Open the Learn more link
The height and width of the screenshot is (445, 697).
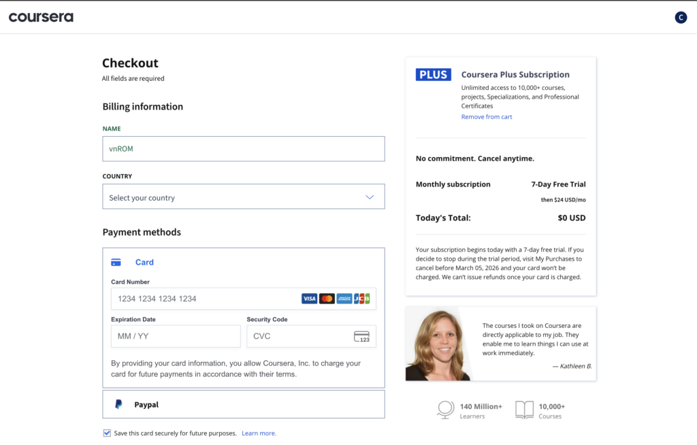point(259,433)
